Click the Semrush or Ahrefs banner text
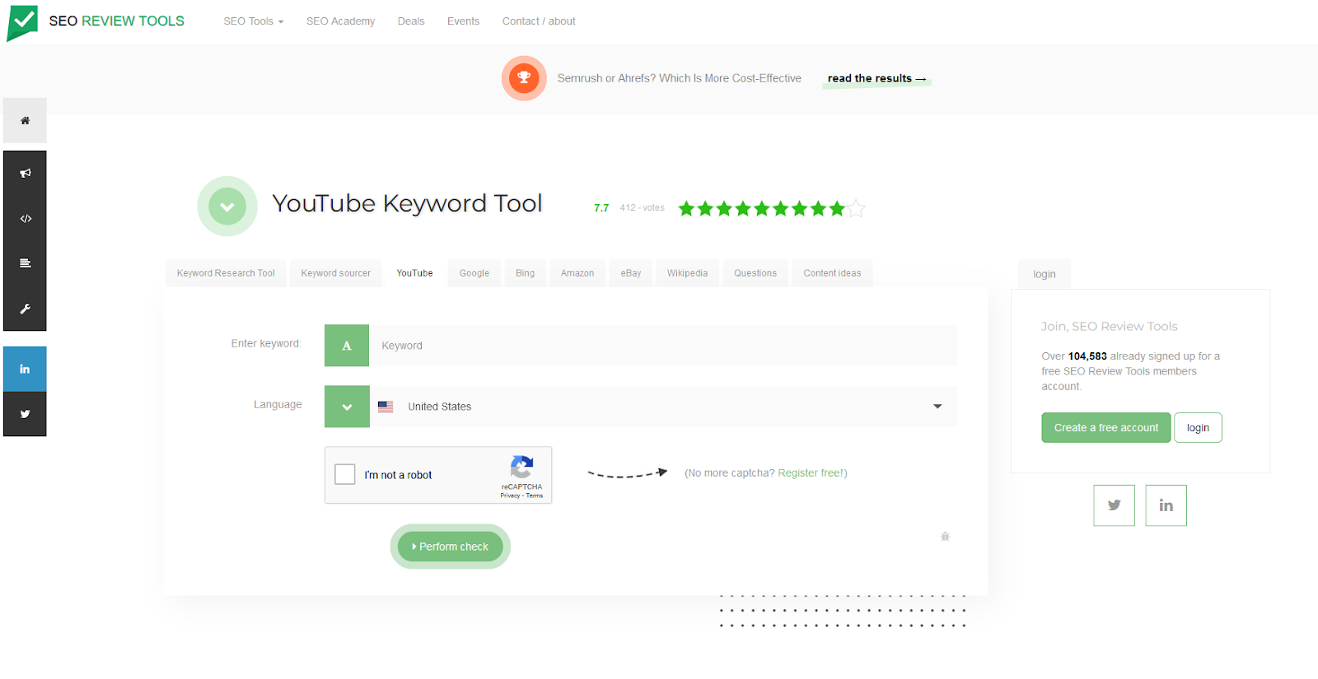Screen dimensions: 1318x679 pyautogui.click(x=679, y=78)
